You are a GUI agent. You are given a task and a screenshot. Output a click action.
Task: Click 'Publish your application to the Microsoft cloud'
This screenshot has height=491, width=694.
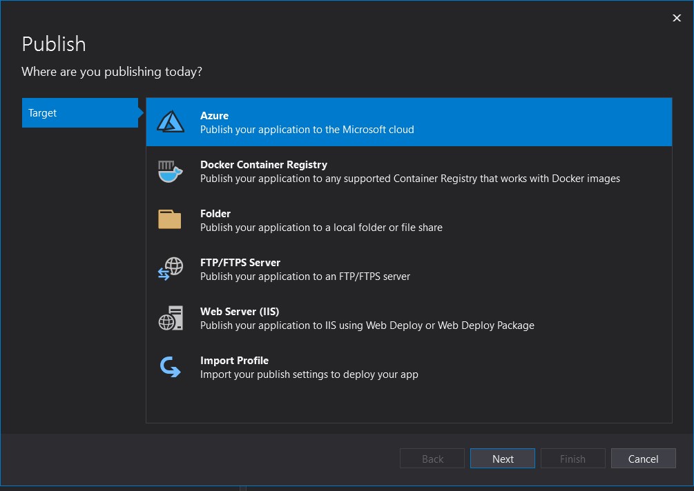[307, 130]
